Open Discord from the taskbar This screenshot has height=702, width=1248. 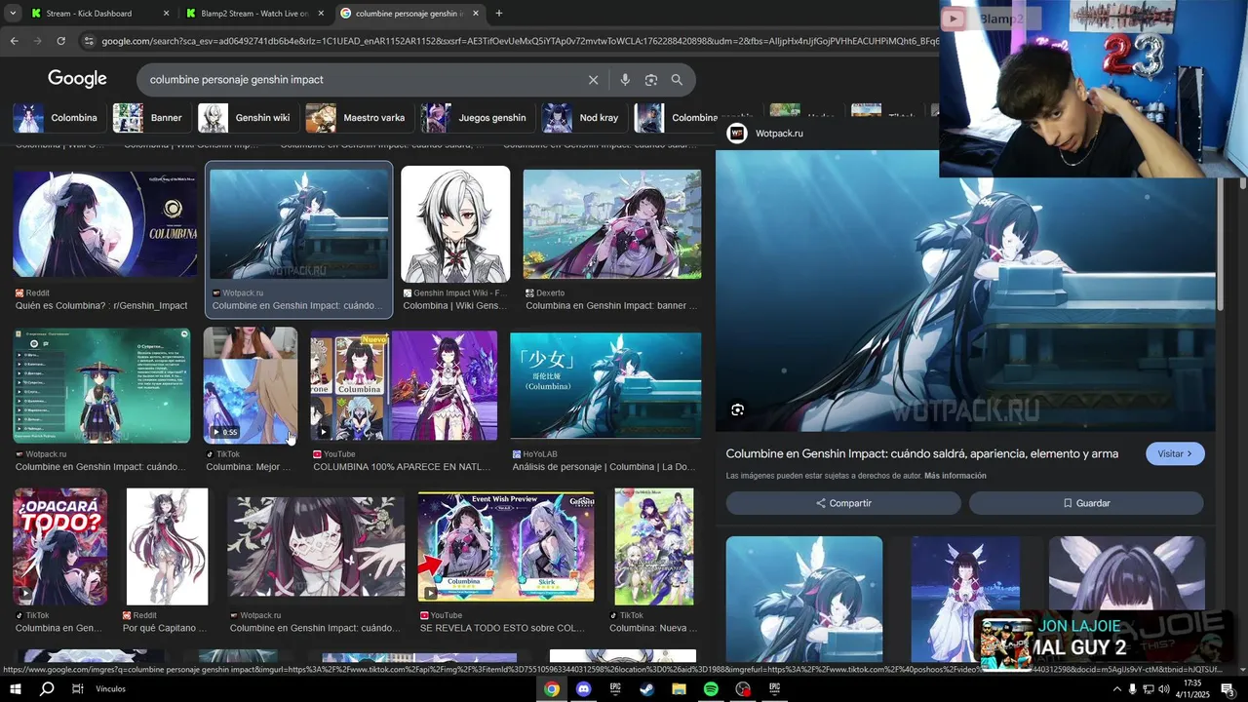(584, 689)
